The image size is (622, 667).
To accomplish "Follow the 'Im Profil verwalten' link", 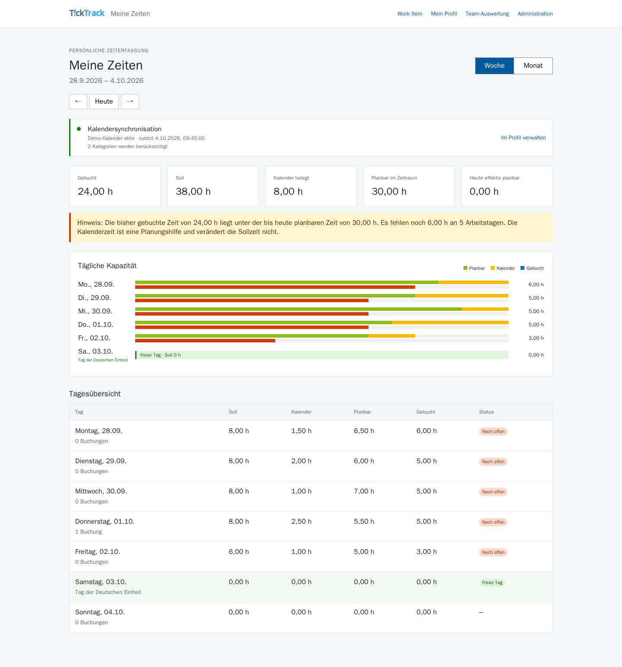I will [x=524, y=138].
